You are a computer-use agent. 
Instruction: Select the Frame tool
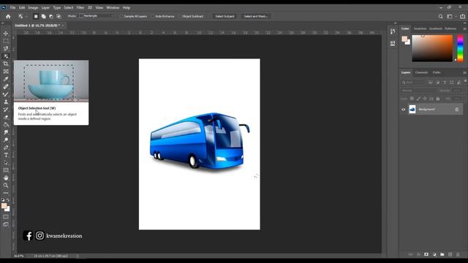pyautogui.click(x=6, y=72)
